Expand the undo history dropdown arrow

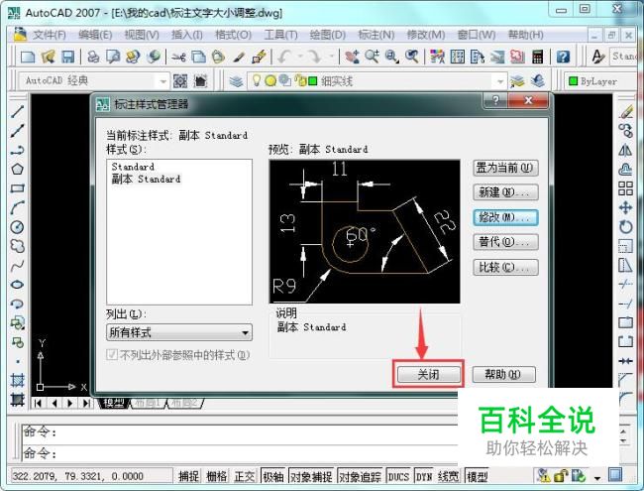300,57
